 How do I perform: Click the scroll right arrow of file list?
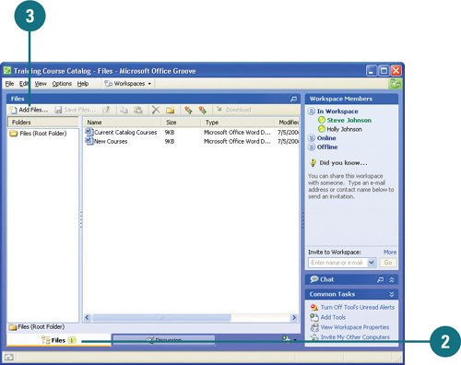294,317
